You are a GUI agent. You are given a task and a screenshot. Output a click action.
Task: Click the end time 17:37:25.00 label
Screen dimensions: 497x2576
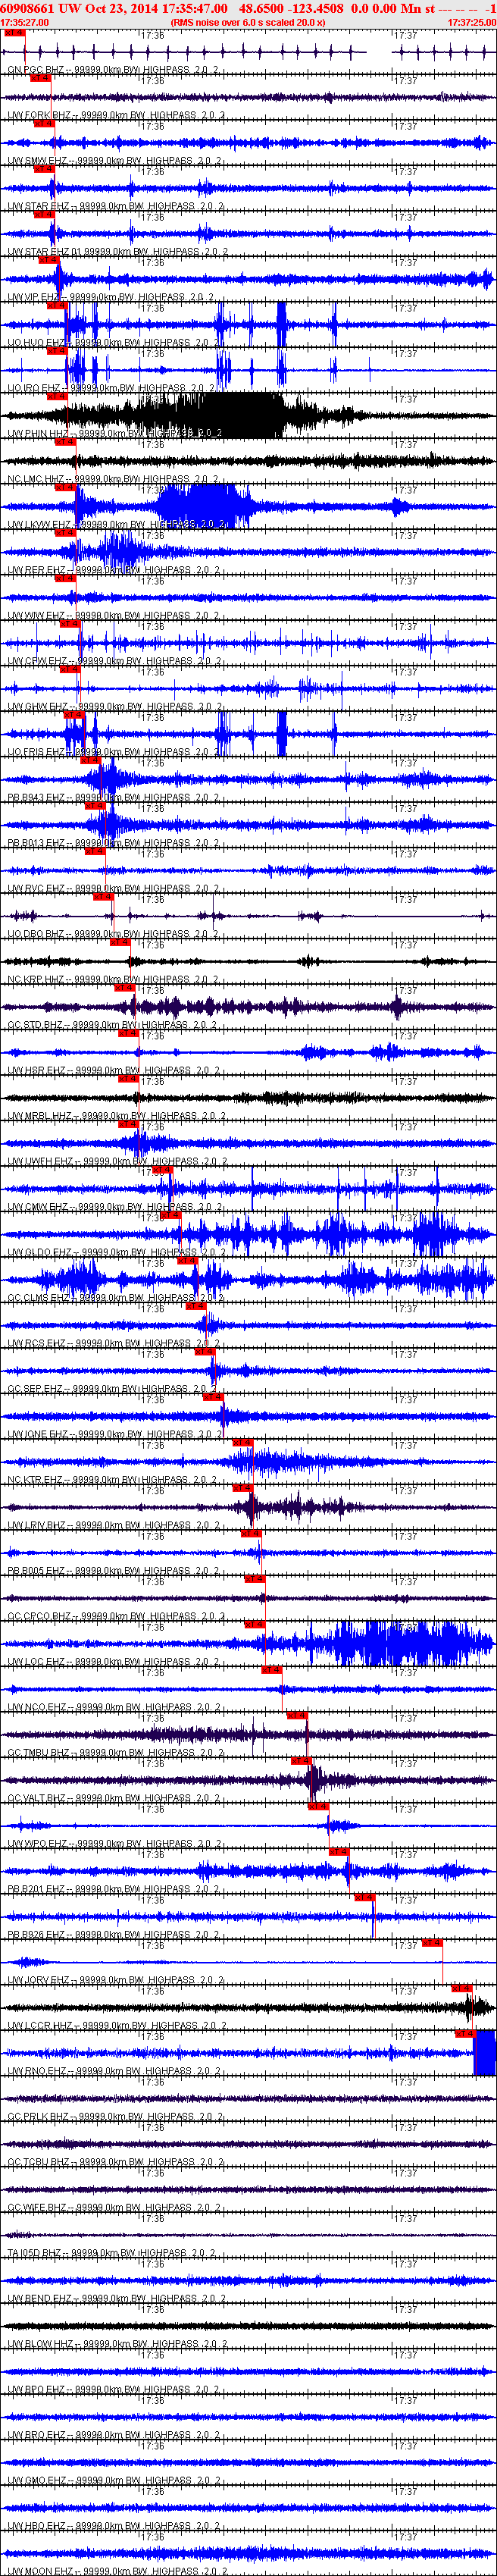tap(471, 22)
